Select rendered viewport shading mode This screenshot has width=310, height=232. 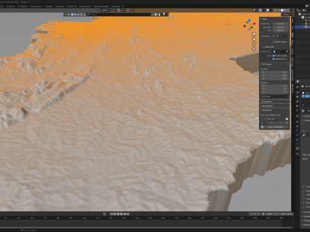pos(288,10)
